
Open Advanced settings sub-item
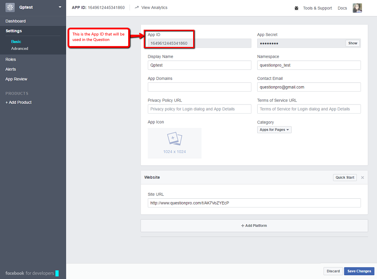pyautogui.click(x=19, y=49)
